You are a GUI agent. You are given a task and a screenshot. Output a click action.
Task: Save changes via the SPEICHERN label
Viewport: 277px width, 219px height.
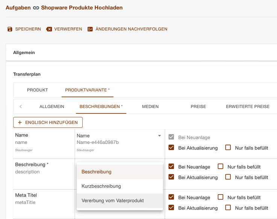(x=28, y=29)
